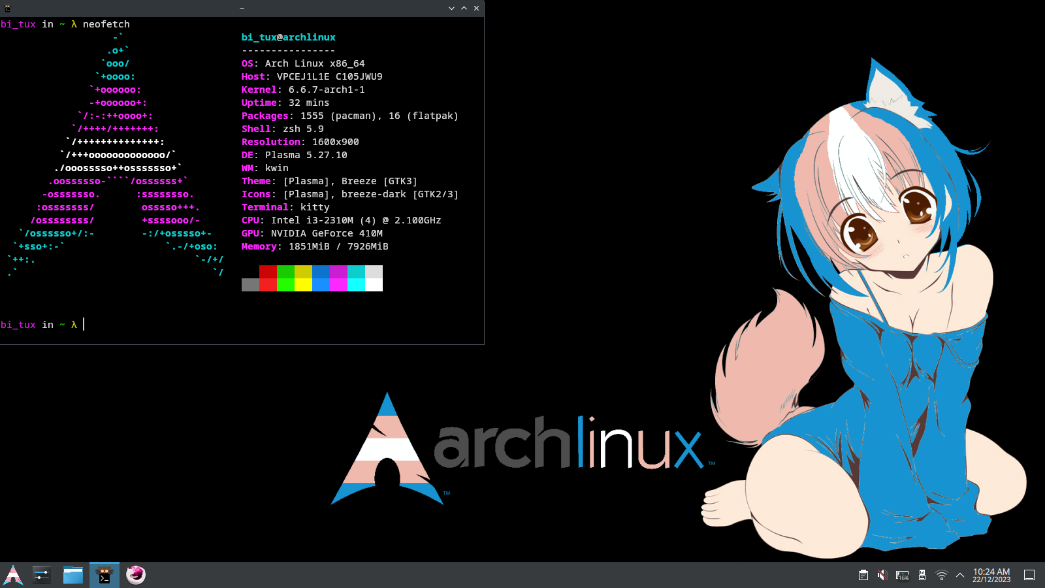Click the 'Resolution: 1600x900' line
This screenshot has height=588, width=1045.
pyautogui.click(x=300, y=142)
